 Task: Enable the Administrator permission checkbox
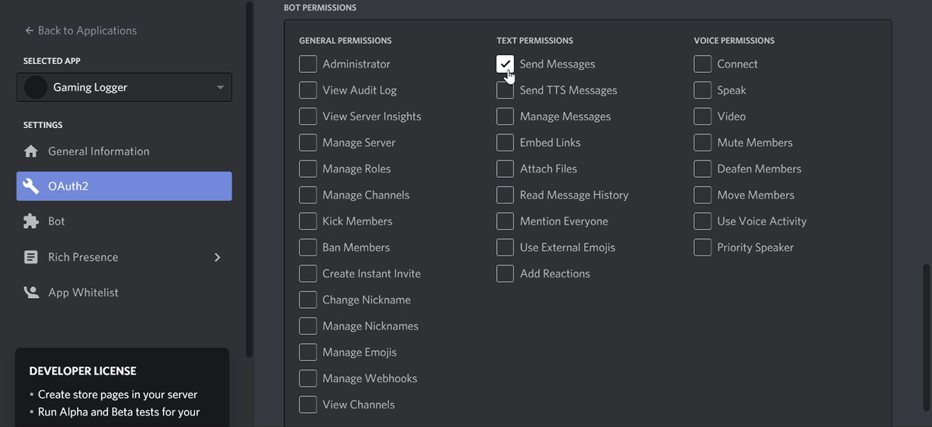click(x=308, y=64)
